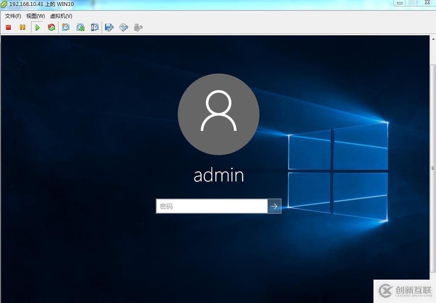This screenshot has width=436, height=303.
Task: Click the admin user avatar circle
Action: [x=218, y=114]
